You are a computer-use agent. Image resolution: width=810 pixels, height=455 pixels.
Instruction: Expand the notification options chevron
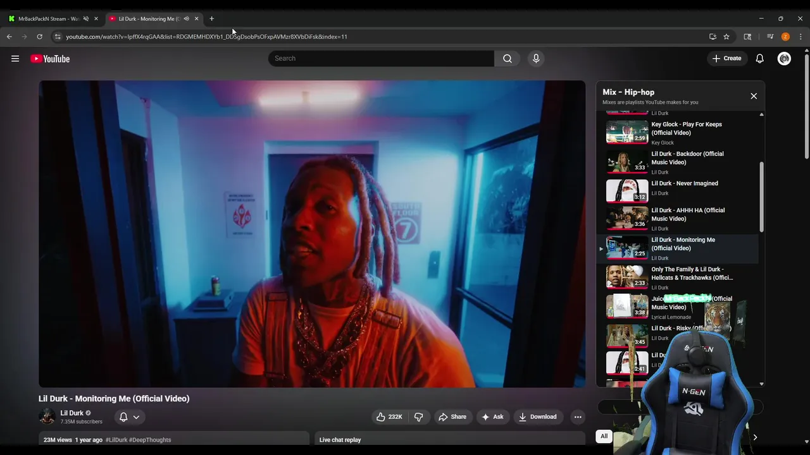click(x=136, y=417)
